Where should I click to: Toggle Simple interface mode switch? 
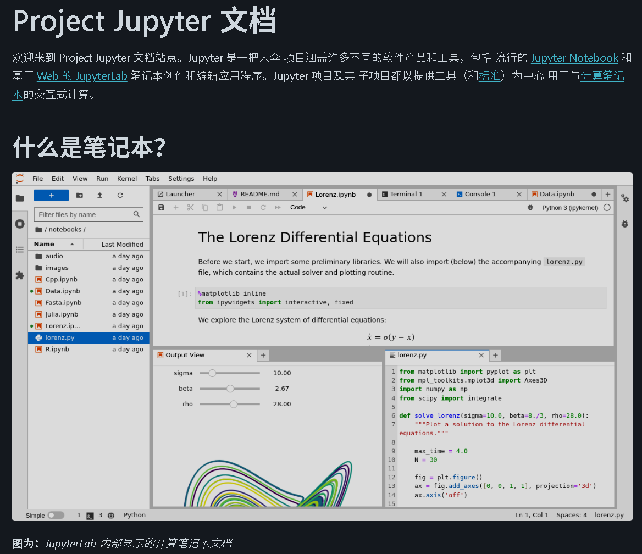pyautogui.click(x=56, y=515)
